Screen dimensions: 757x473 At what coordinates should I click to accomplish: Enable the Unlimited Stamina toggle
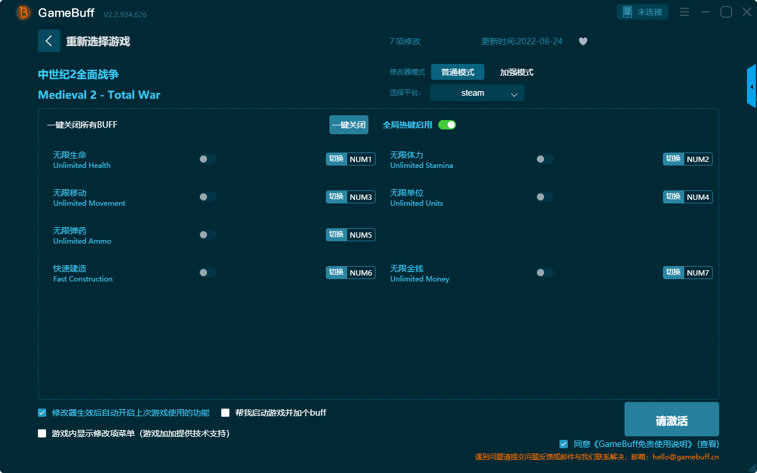(545, 159)
